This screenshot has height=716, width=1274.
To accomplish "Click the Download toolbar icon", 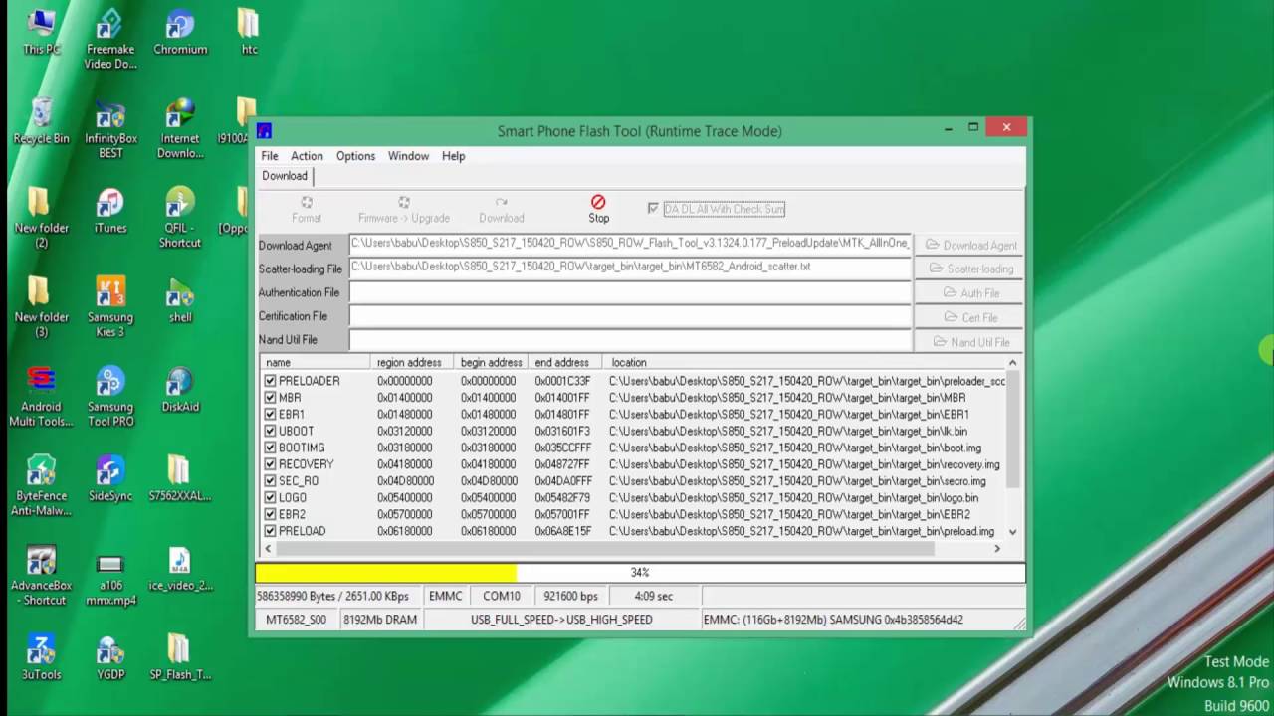I will point(501,202).
